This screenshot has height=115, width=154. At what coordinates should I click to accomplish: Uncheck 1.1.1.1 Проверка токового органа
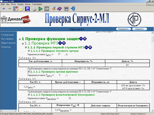coord(29,51)
